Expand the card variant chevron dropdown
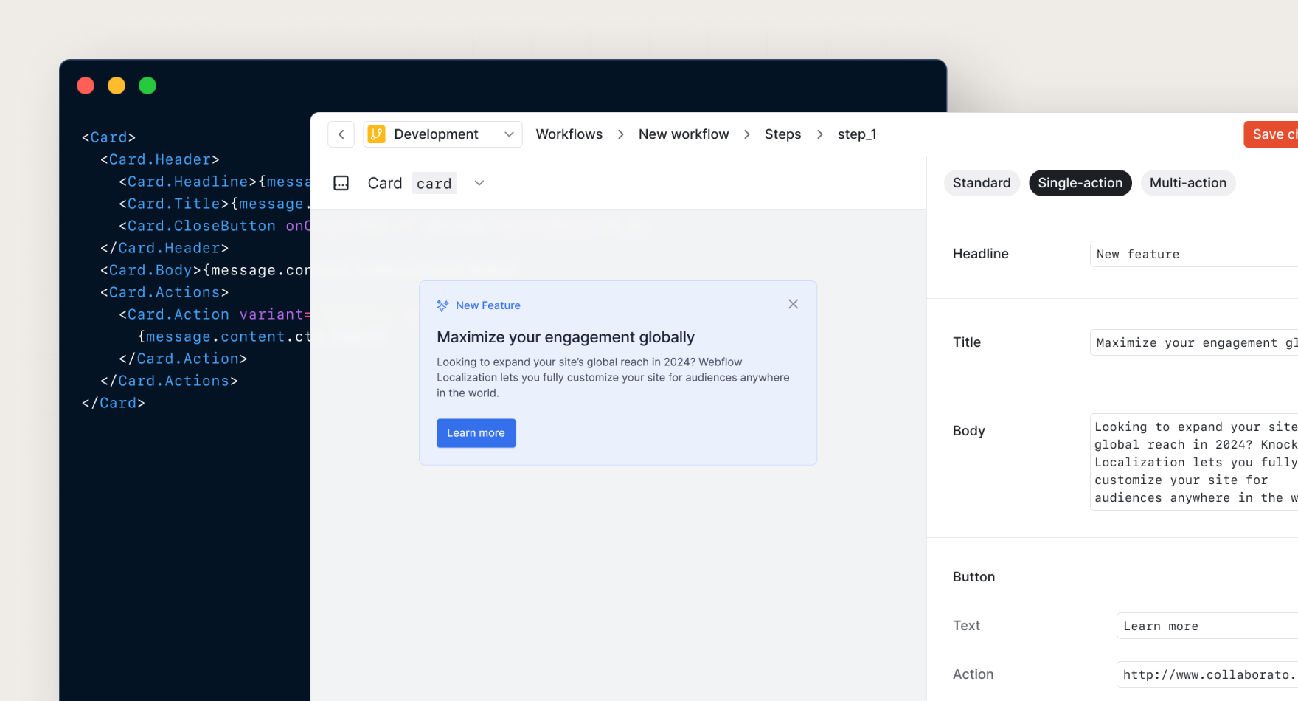 (479, 182)
